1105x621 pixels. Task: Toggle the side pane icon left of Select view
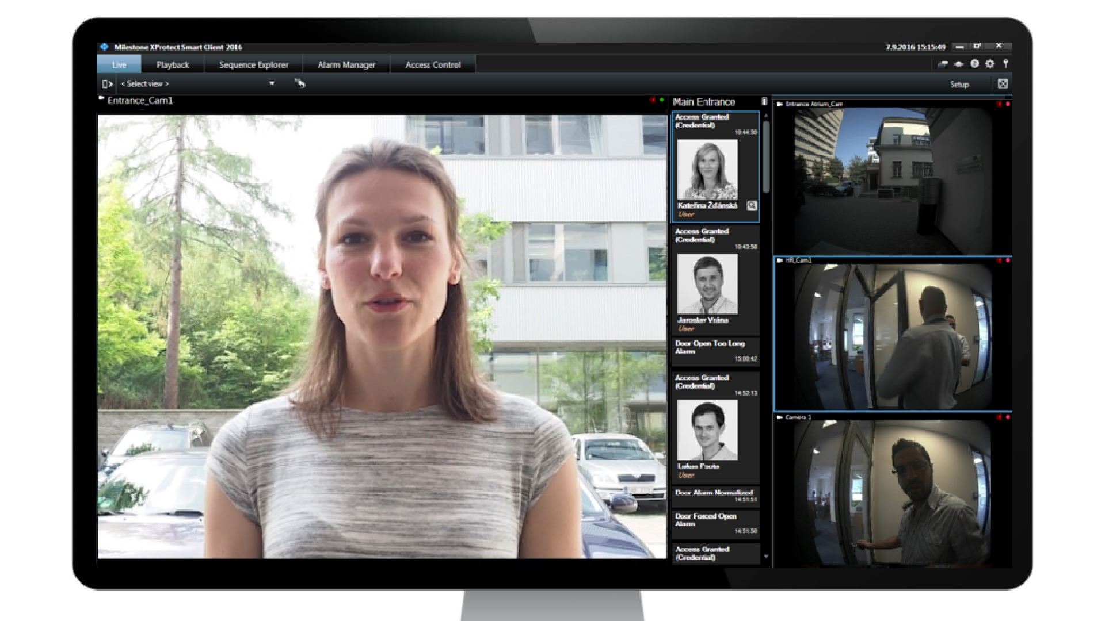click(107, 84)
